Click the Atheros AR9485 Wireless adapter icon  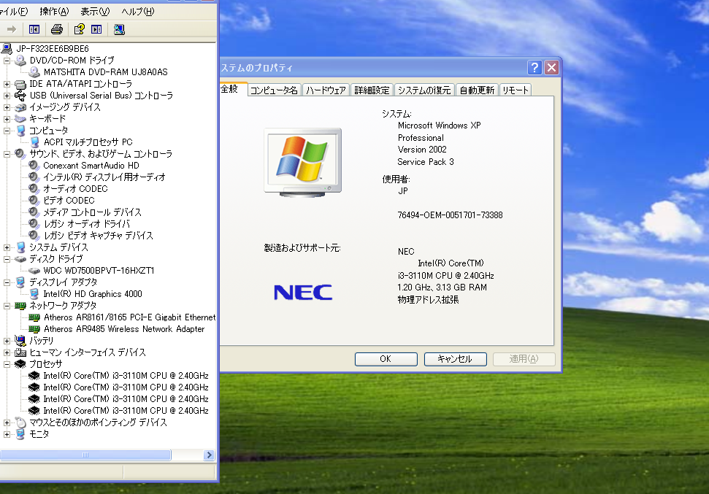point(34,329)
